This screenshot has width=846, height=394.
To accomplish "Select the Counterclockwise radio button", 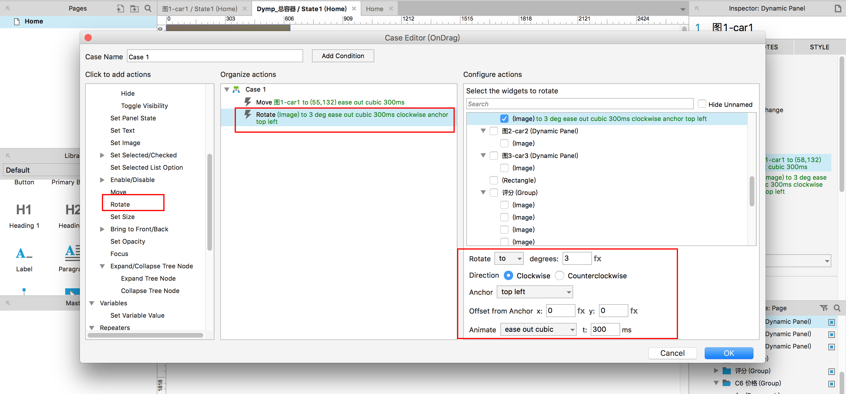I will (560, 275).
